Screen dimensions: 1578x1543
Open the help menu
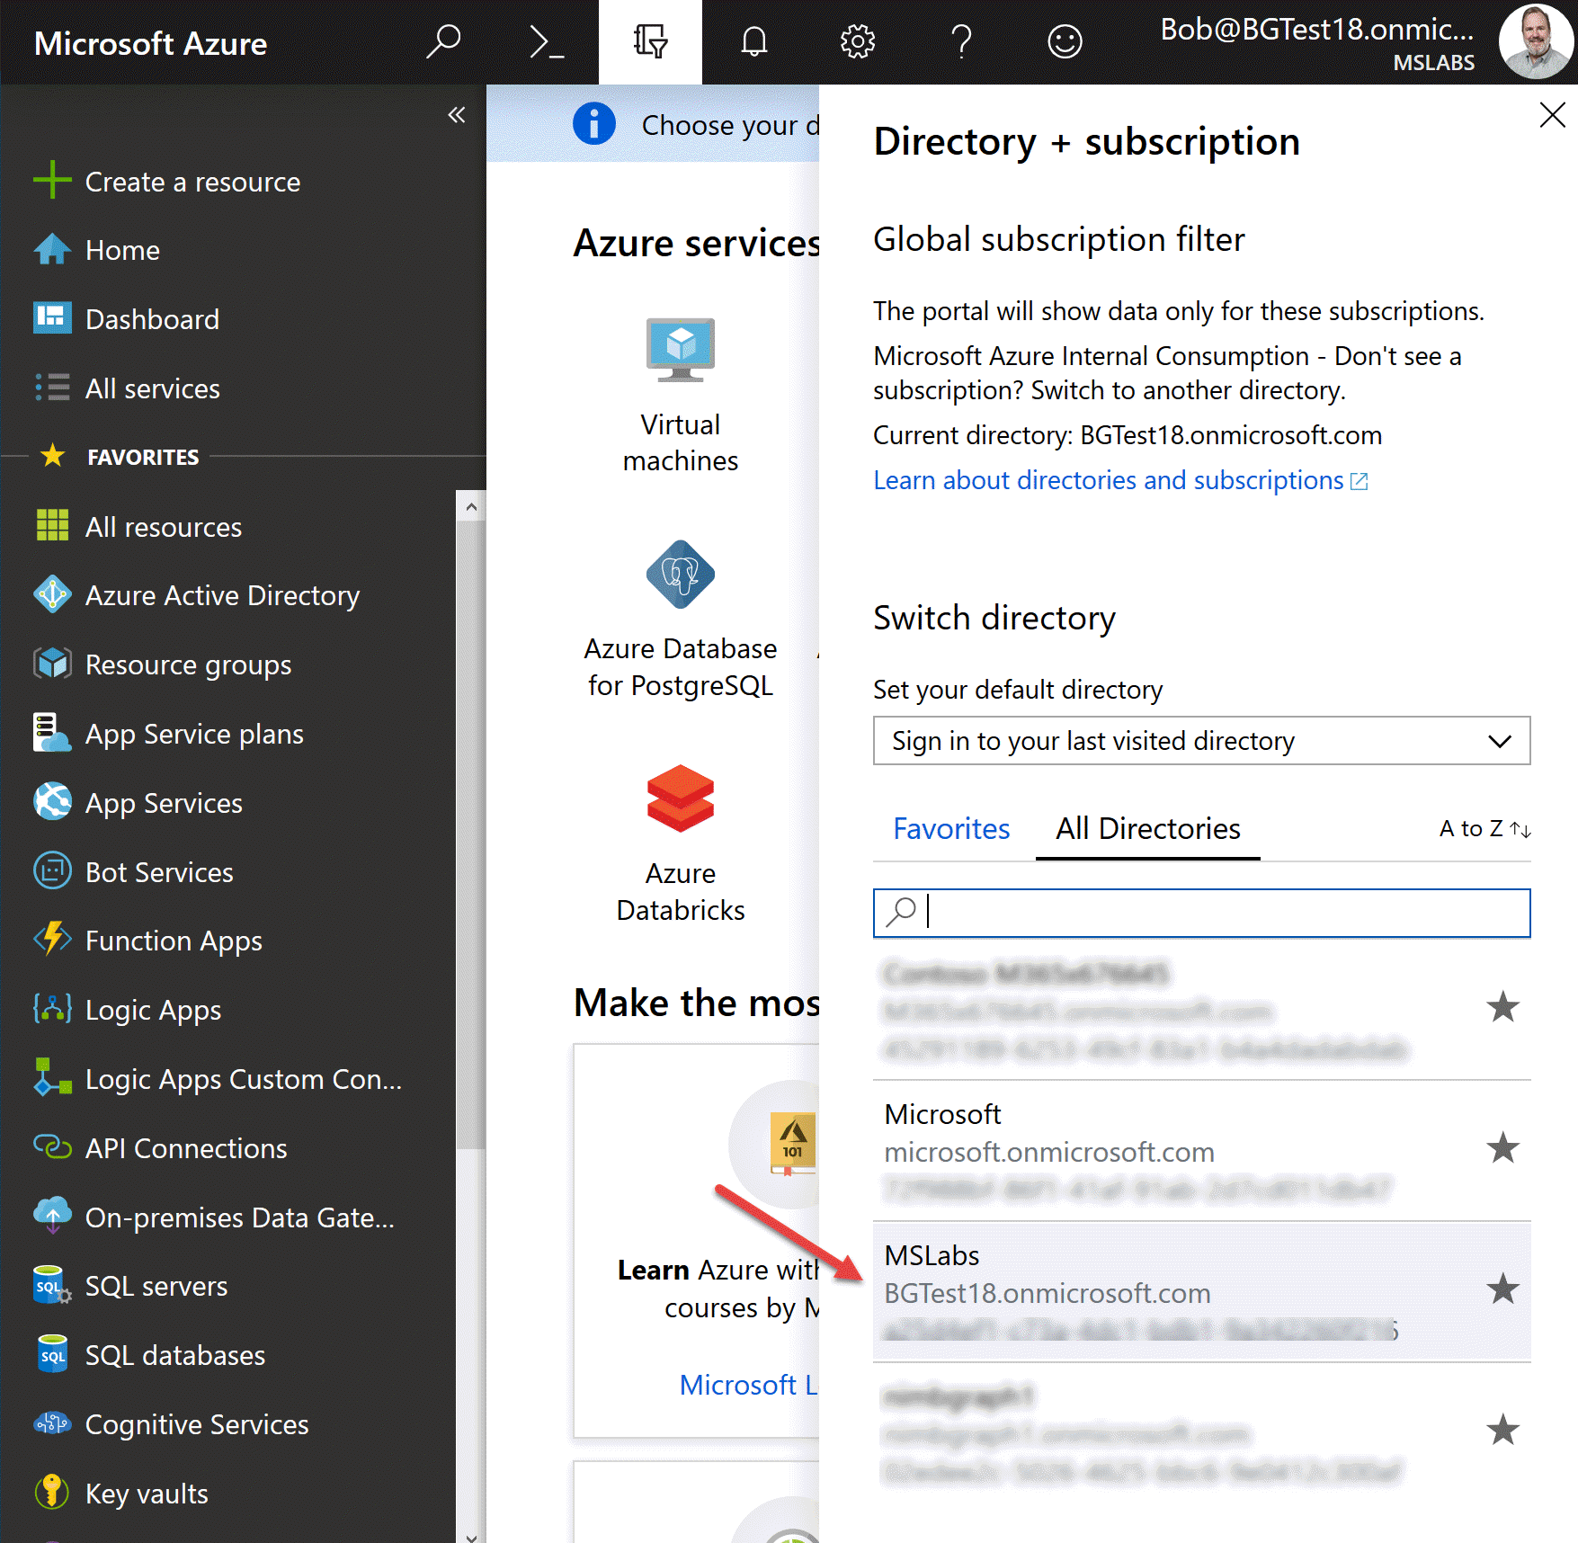point(961,41)
